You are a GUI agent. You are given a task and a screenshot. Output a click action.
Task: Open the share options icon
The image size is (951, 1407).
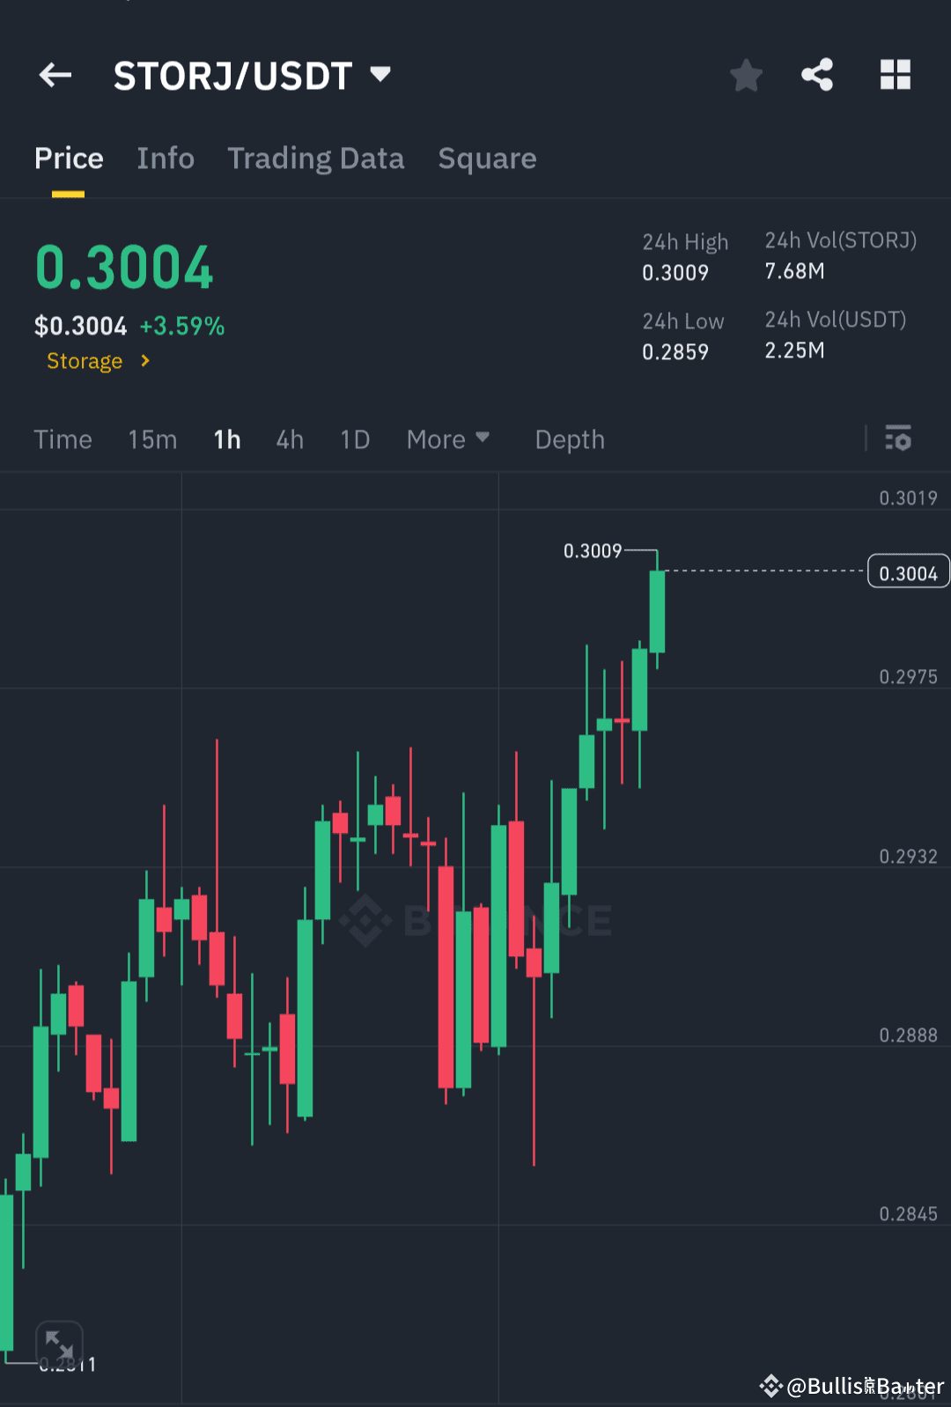pyautogui.click(x=817, y=75)
